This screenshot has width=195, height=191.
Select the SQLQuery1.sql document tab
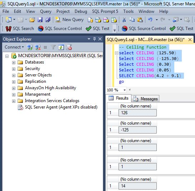(x=146, y=40)
